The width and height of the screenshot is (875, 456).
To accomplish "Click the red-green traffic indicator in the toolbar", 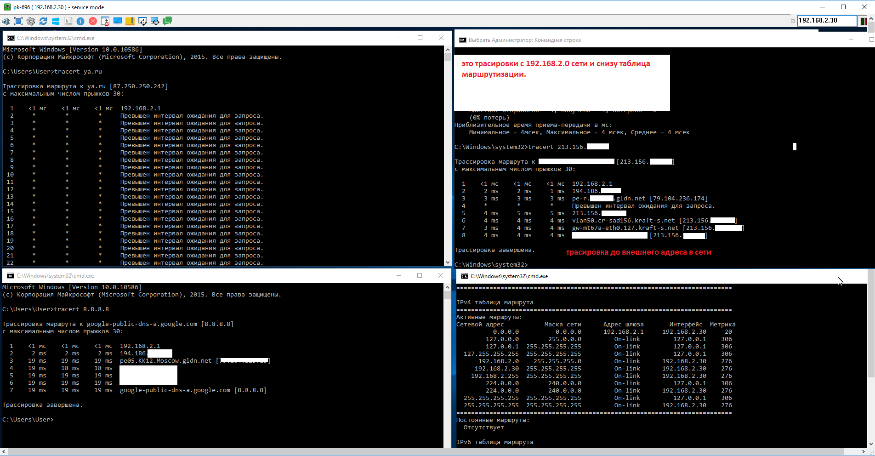I will coord(864,21).
